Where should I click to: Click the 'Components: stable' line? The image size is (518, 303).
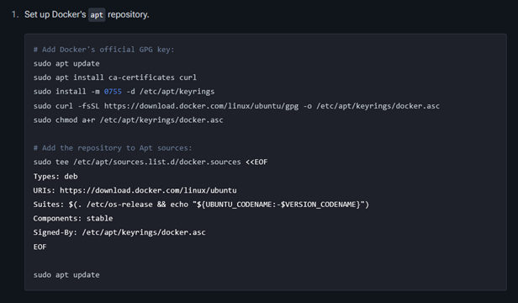coord(73,219)
